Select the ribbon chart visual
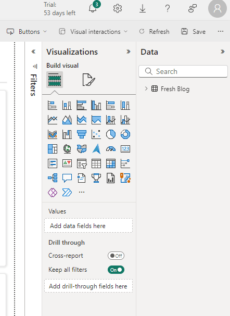This screenshot has width=230, height=316. coord(53,134)
